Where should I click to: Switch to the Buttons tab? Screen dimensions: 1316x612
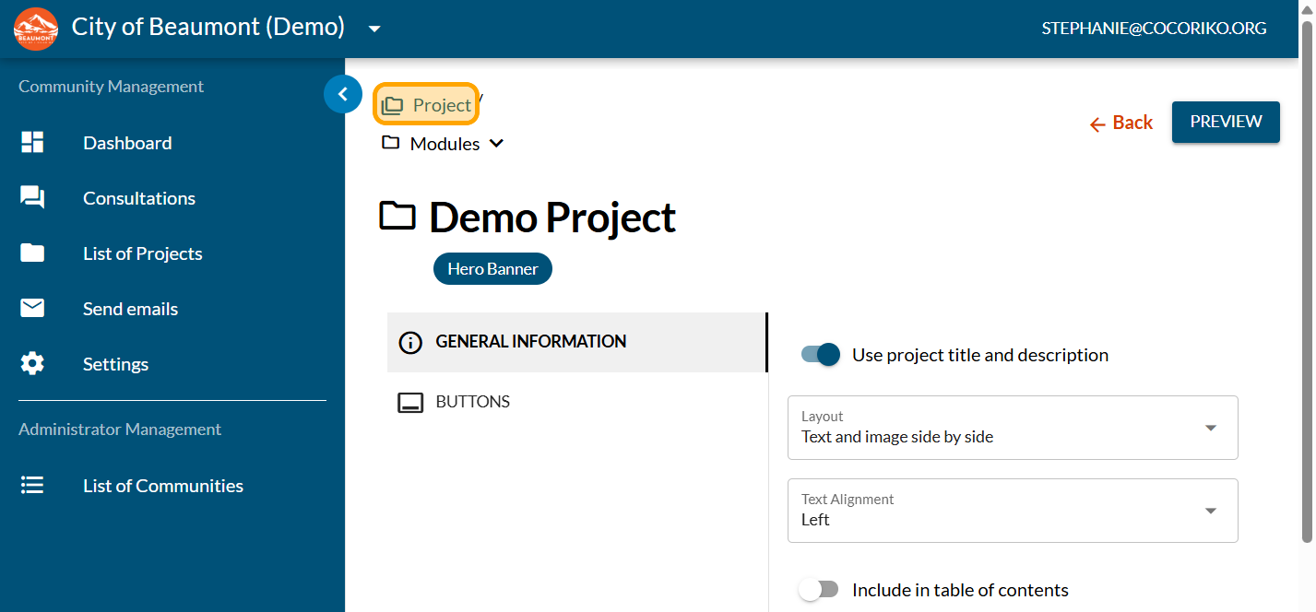(472, 402)
